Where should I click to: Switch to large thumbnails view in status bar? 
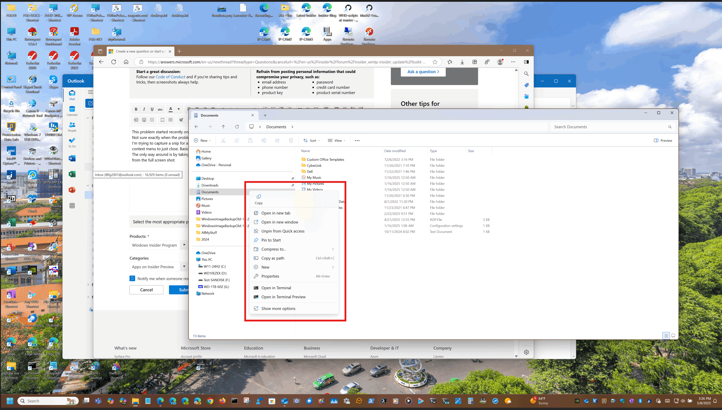coord(673,335)
